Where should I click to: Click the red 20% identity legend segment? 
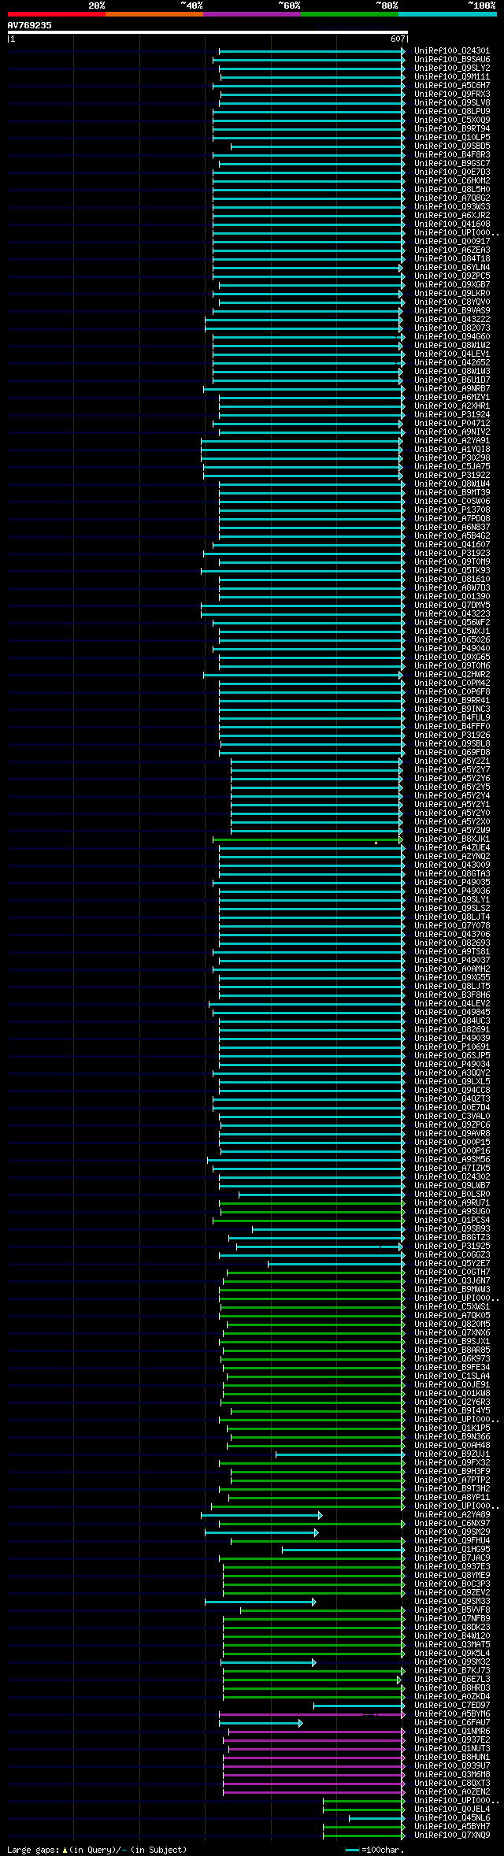(57, 14)
